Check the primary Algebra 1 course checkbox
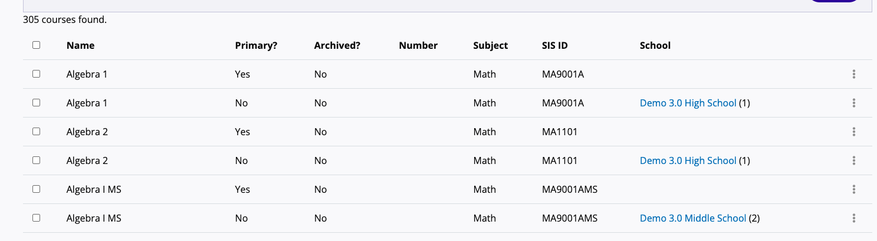 [x=37, y=74]
